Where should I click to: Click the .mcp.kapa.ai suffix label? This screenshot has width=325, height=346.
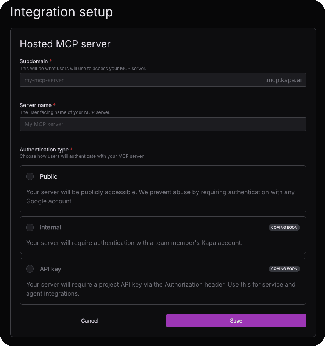pyautogui.click(x=284, y=80)
